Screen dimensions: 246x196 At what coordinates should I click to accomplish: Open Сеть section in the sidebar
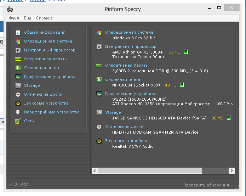coord(29,121)
